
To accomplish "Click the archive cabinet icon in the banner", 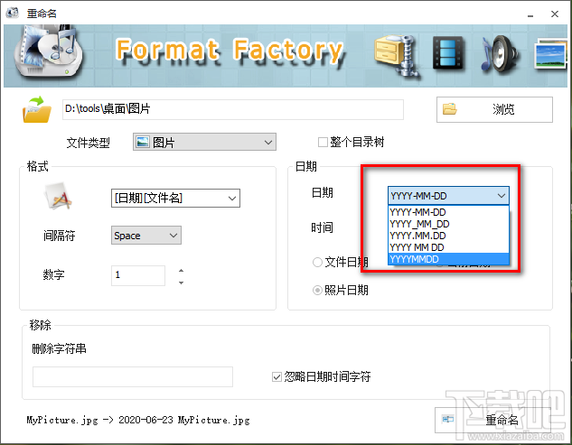I will click(396, 55).
